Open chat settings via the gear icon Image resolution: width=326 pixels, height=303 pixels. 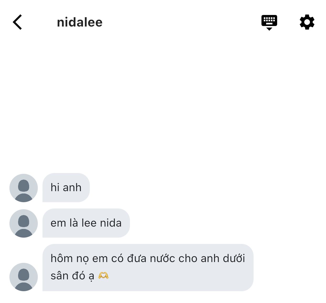(307, 22)
